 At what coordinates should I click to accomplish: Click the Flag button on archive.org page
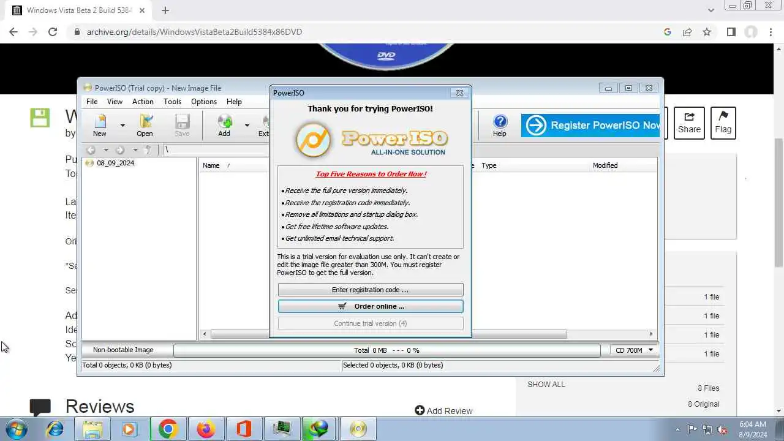click(x=723, y=123)
